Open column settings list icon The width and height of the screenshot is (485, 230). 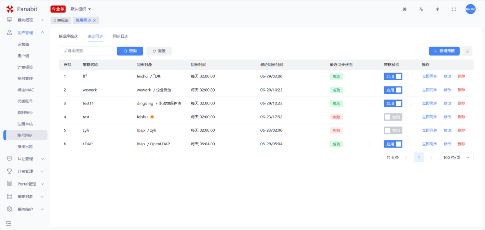coord(467,51)
